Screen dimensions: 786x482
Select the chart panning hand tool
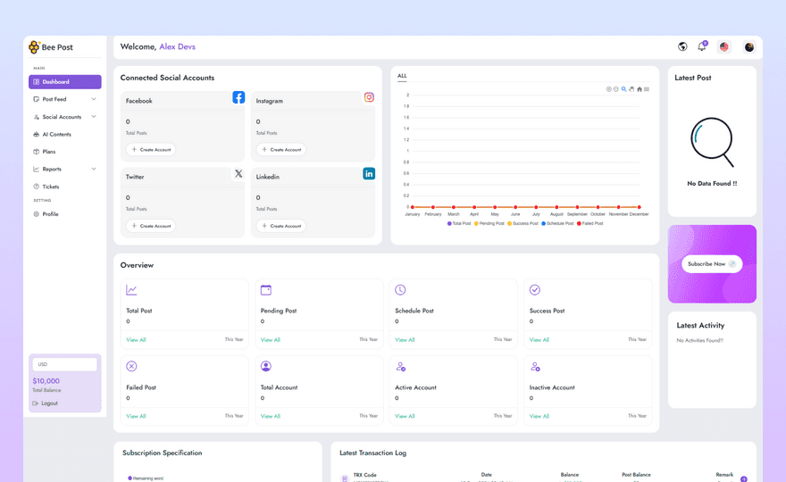tap(631, 89)
